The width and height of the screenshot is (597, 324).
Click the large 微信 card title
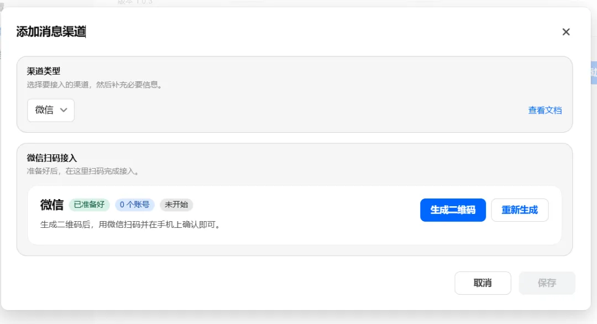(x=52, y=205)
